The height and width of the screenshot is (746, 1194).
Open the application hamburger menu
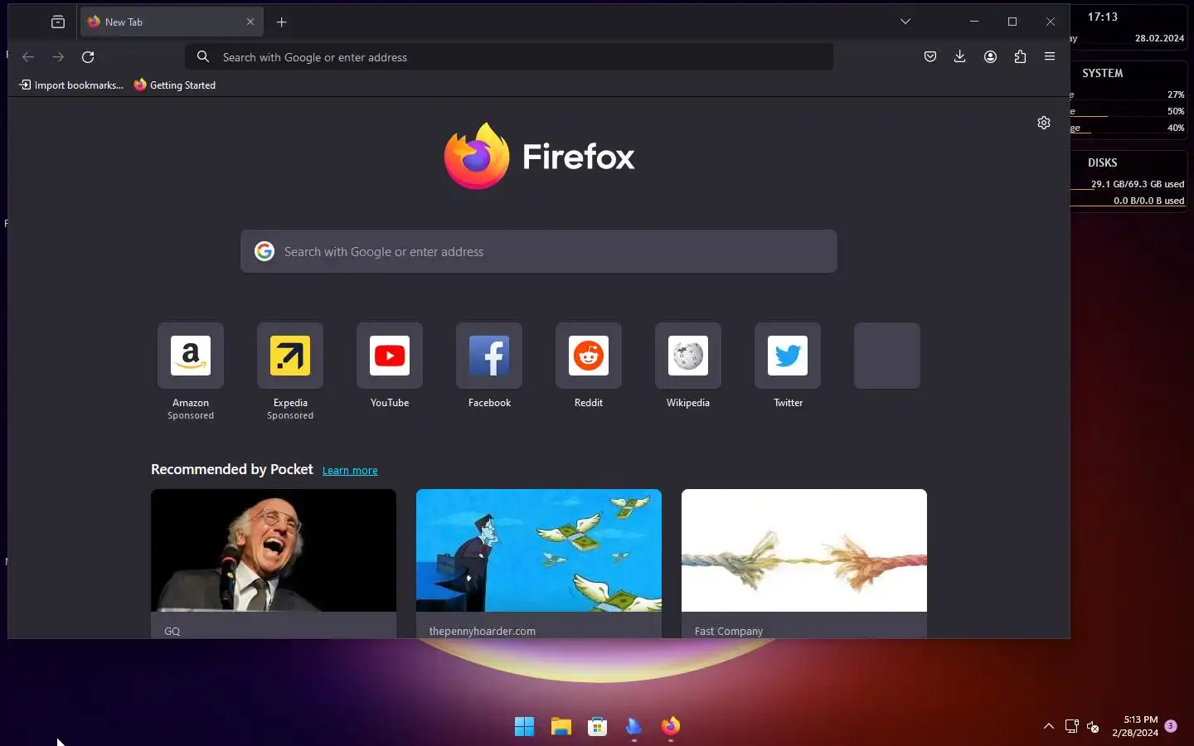click(1050, 57)
